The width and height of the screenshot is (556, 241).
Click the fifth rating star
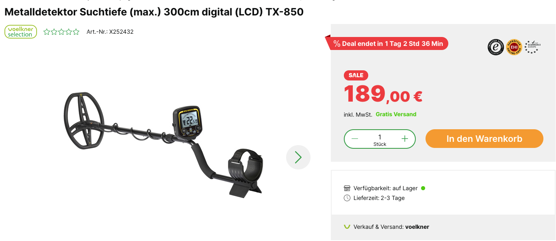76,32
